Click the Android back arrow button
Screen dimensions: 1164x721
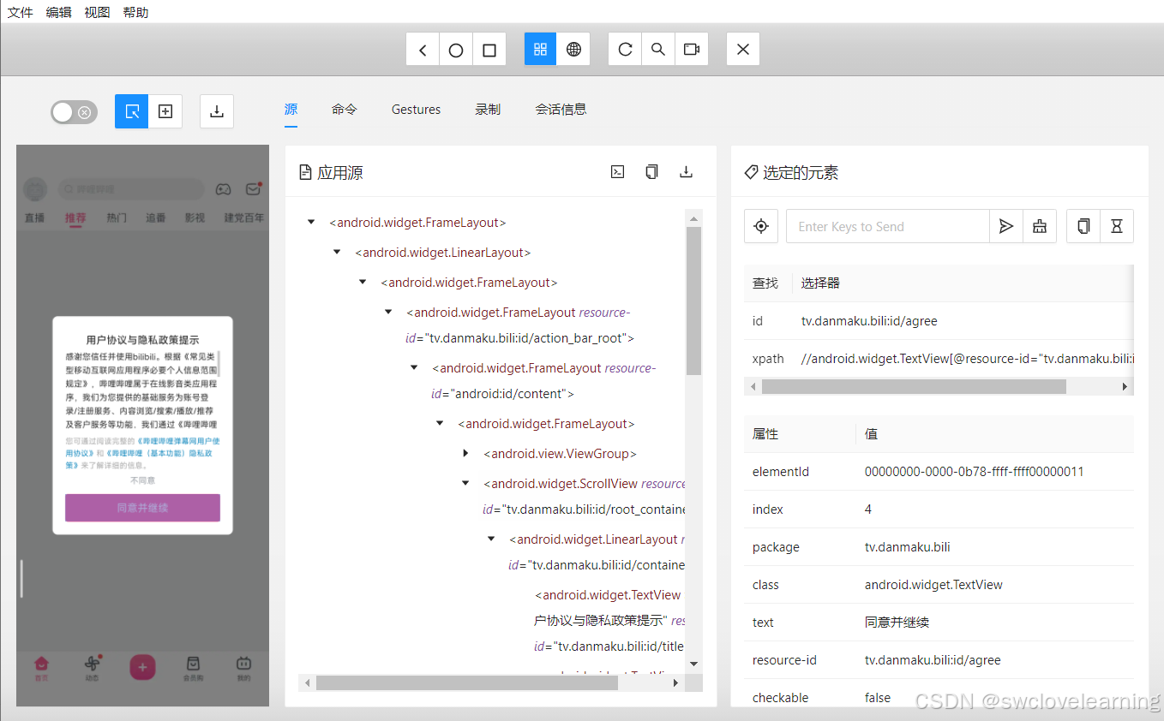pos(423,50)
